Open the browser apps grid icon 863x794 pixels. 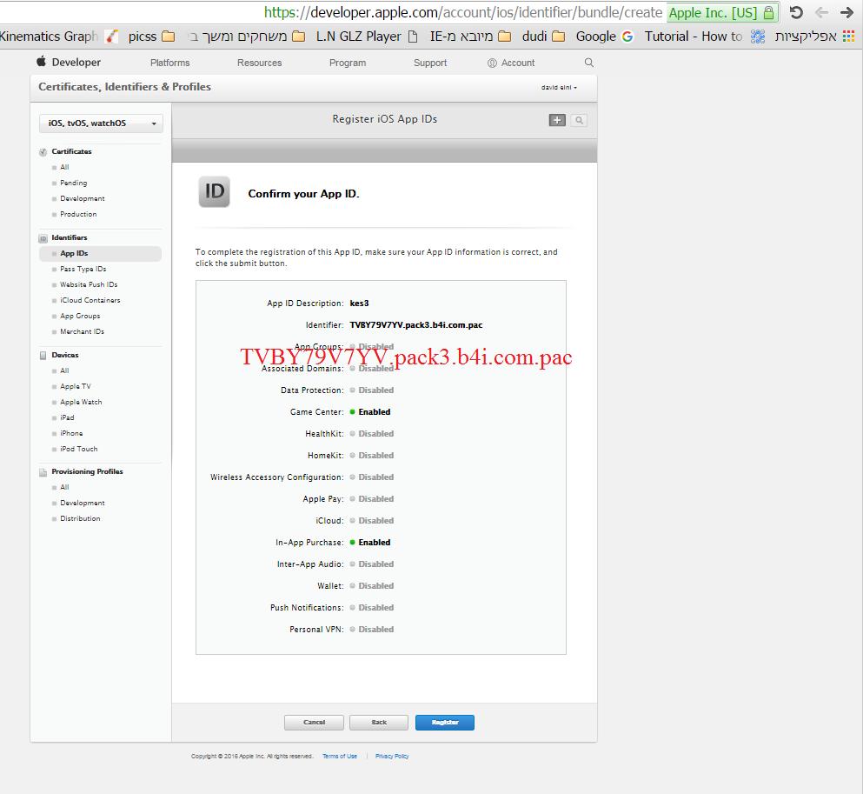[848, 37]
